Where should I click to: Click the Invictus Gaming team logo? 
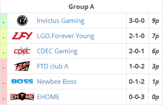point(22,20)
